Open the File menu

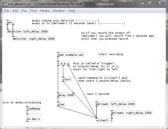tap(6, 11)
